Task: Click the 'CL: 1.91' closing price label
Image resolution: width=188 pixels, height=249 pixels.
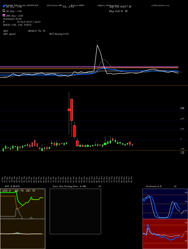Action: coord(68,7)
